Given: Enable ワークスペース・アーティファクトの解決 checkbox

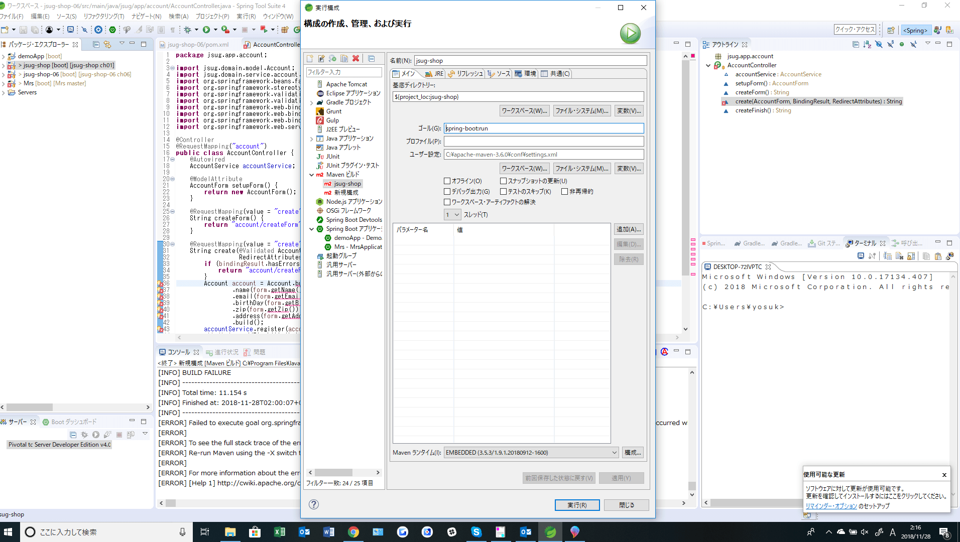Looking at the screenshot, I should [x=447, y=202].
